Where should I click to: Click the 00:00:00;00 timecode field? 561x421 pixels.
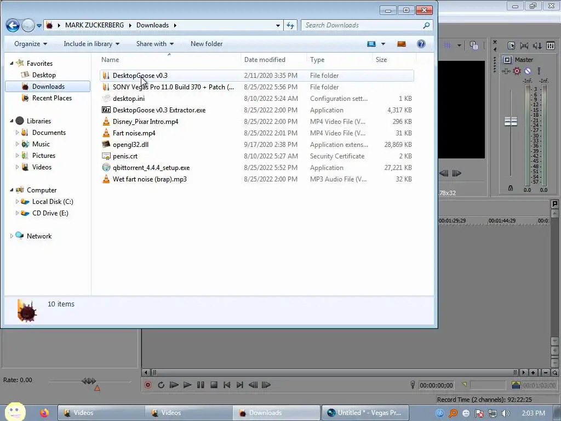pyautogui.click(x=436, y=385)
